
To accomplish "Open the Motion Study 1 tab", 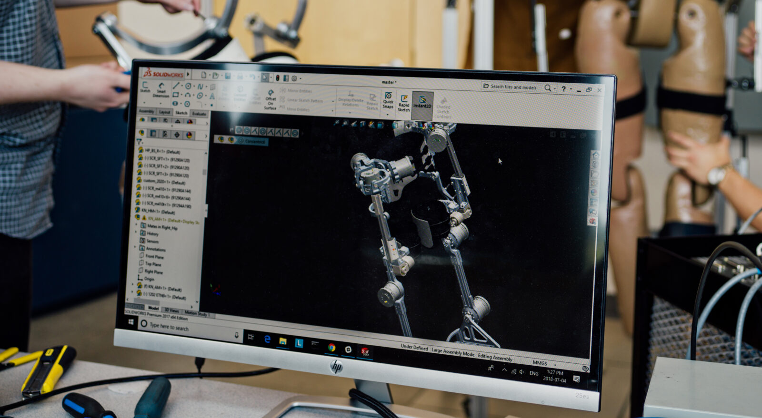I will pyautogui.click(x=197, y=313).
